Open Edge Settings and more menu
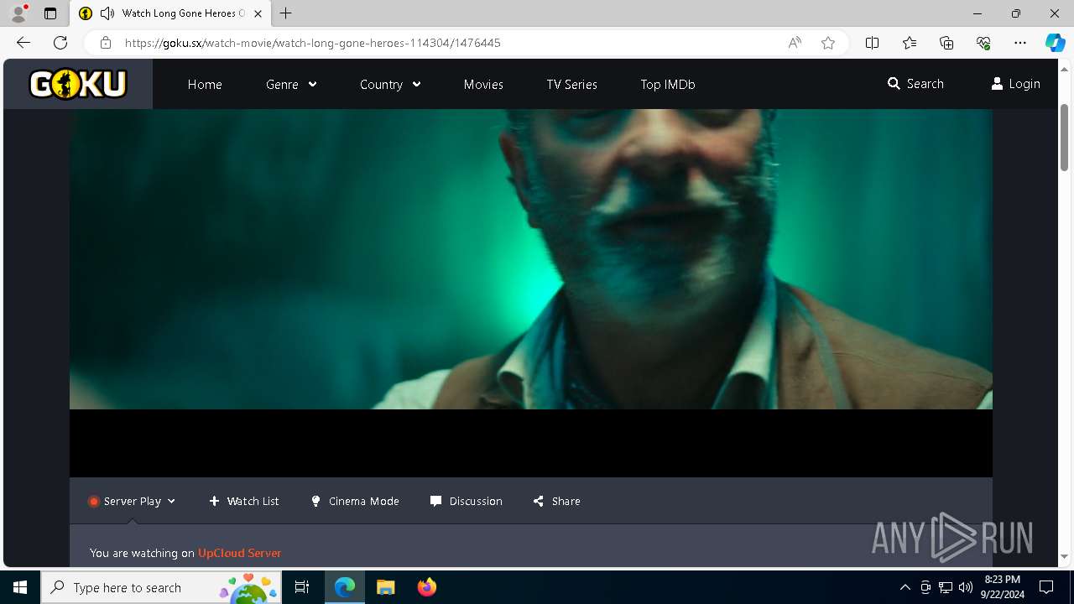The width and height of the screenshot is (1074, 604). click(1020, 43)
